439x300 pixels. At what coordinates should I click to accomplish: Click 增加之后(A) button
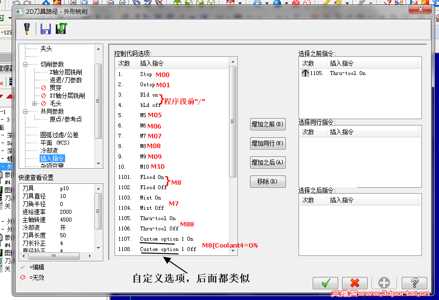click(x=268, y=162)
